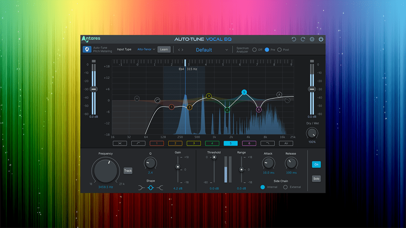Select the bell shape icon
The width and height of the screenshot is (406, 228).
coord(151,188)
